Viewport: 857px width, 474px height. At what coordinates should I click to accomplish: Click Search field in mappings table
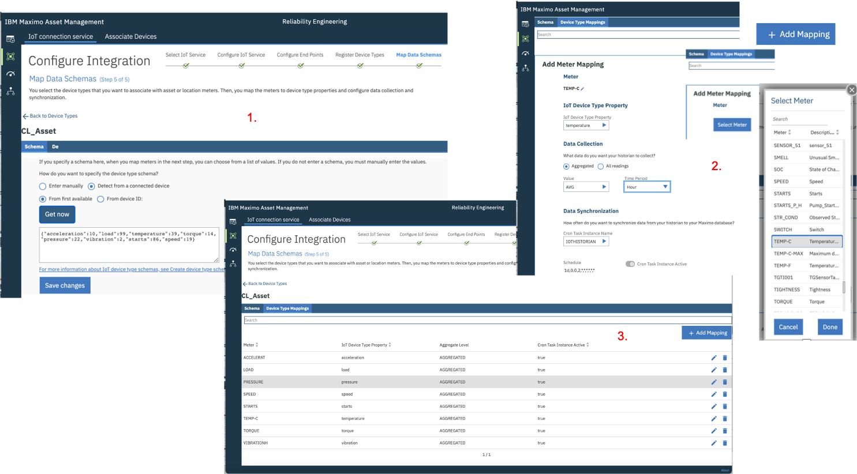(488, 320)
